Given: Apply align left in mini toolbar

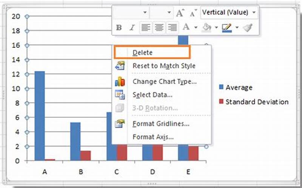Looking at the screenshot, I should click(146, 28).
